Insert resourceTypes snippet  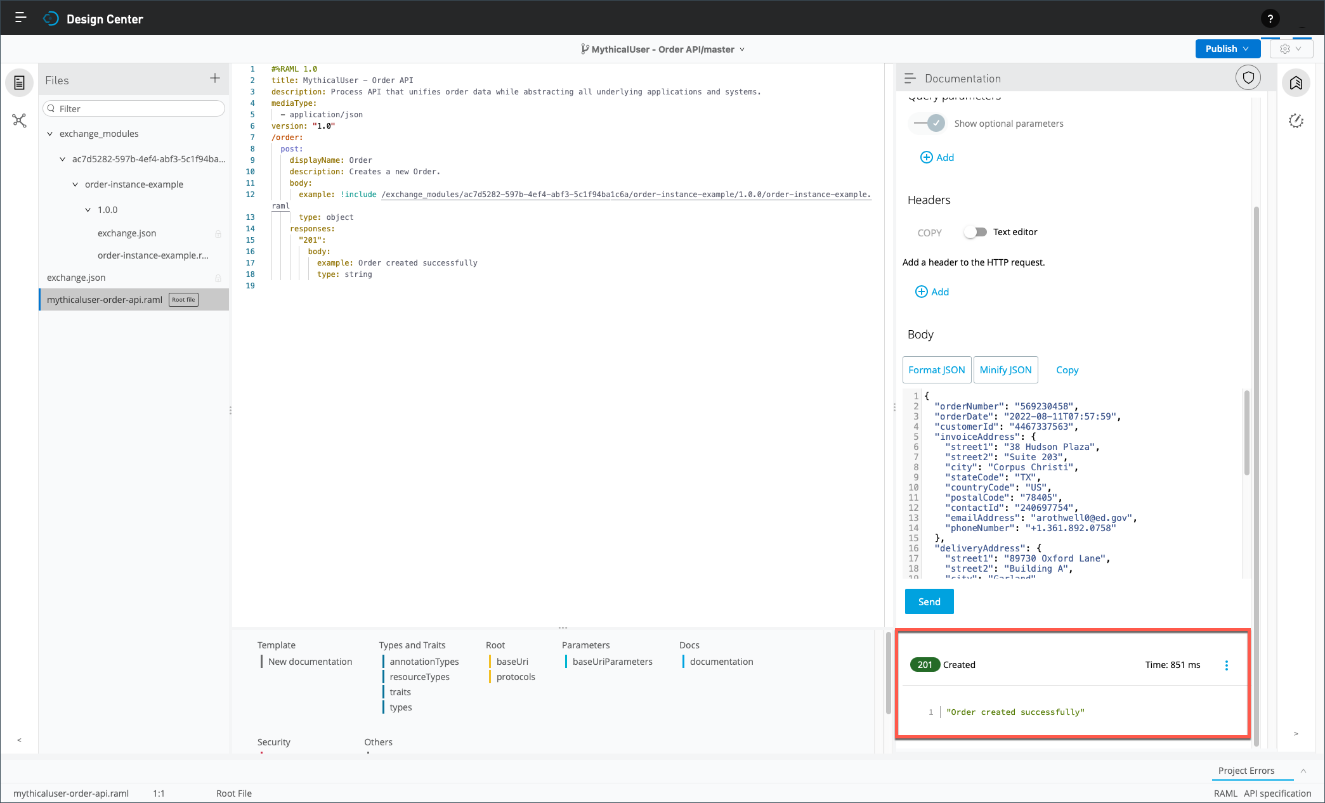419,677
